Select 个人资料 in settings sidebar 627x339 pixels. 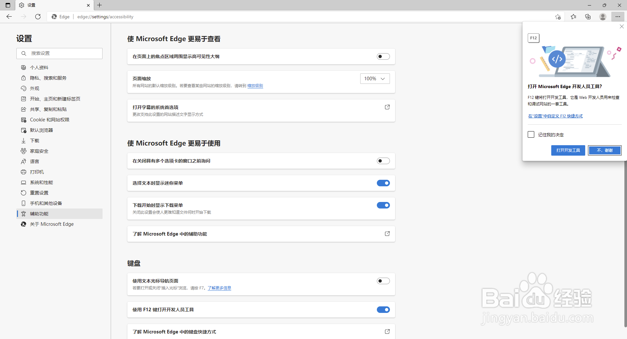pos(59,68)
